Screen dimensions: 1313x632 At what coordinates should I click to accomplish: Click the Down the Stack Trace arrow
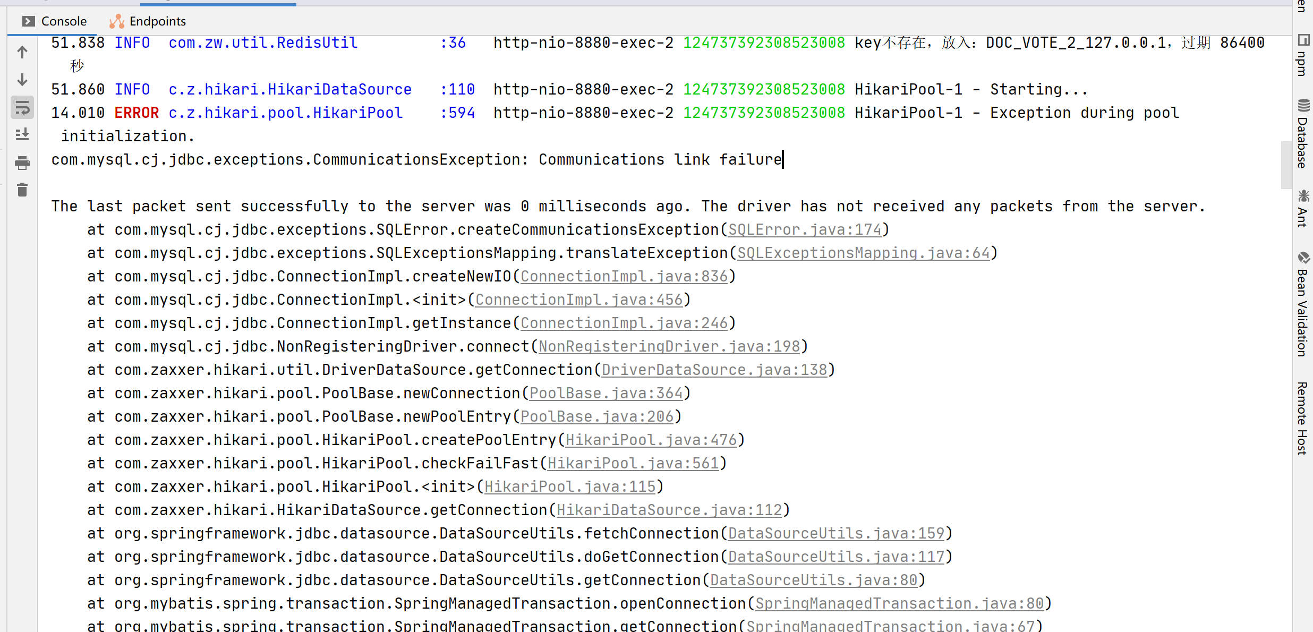[x=22, y=80]
